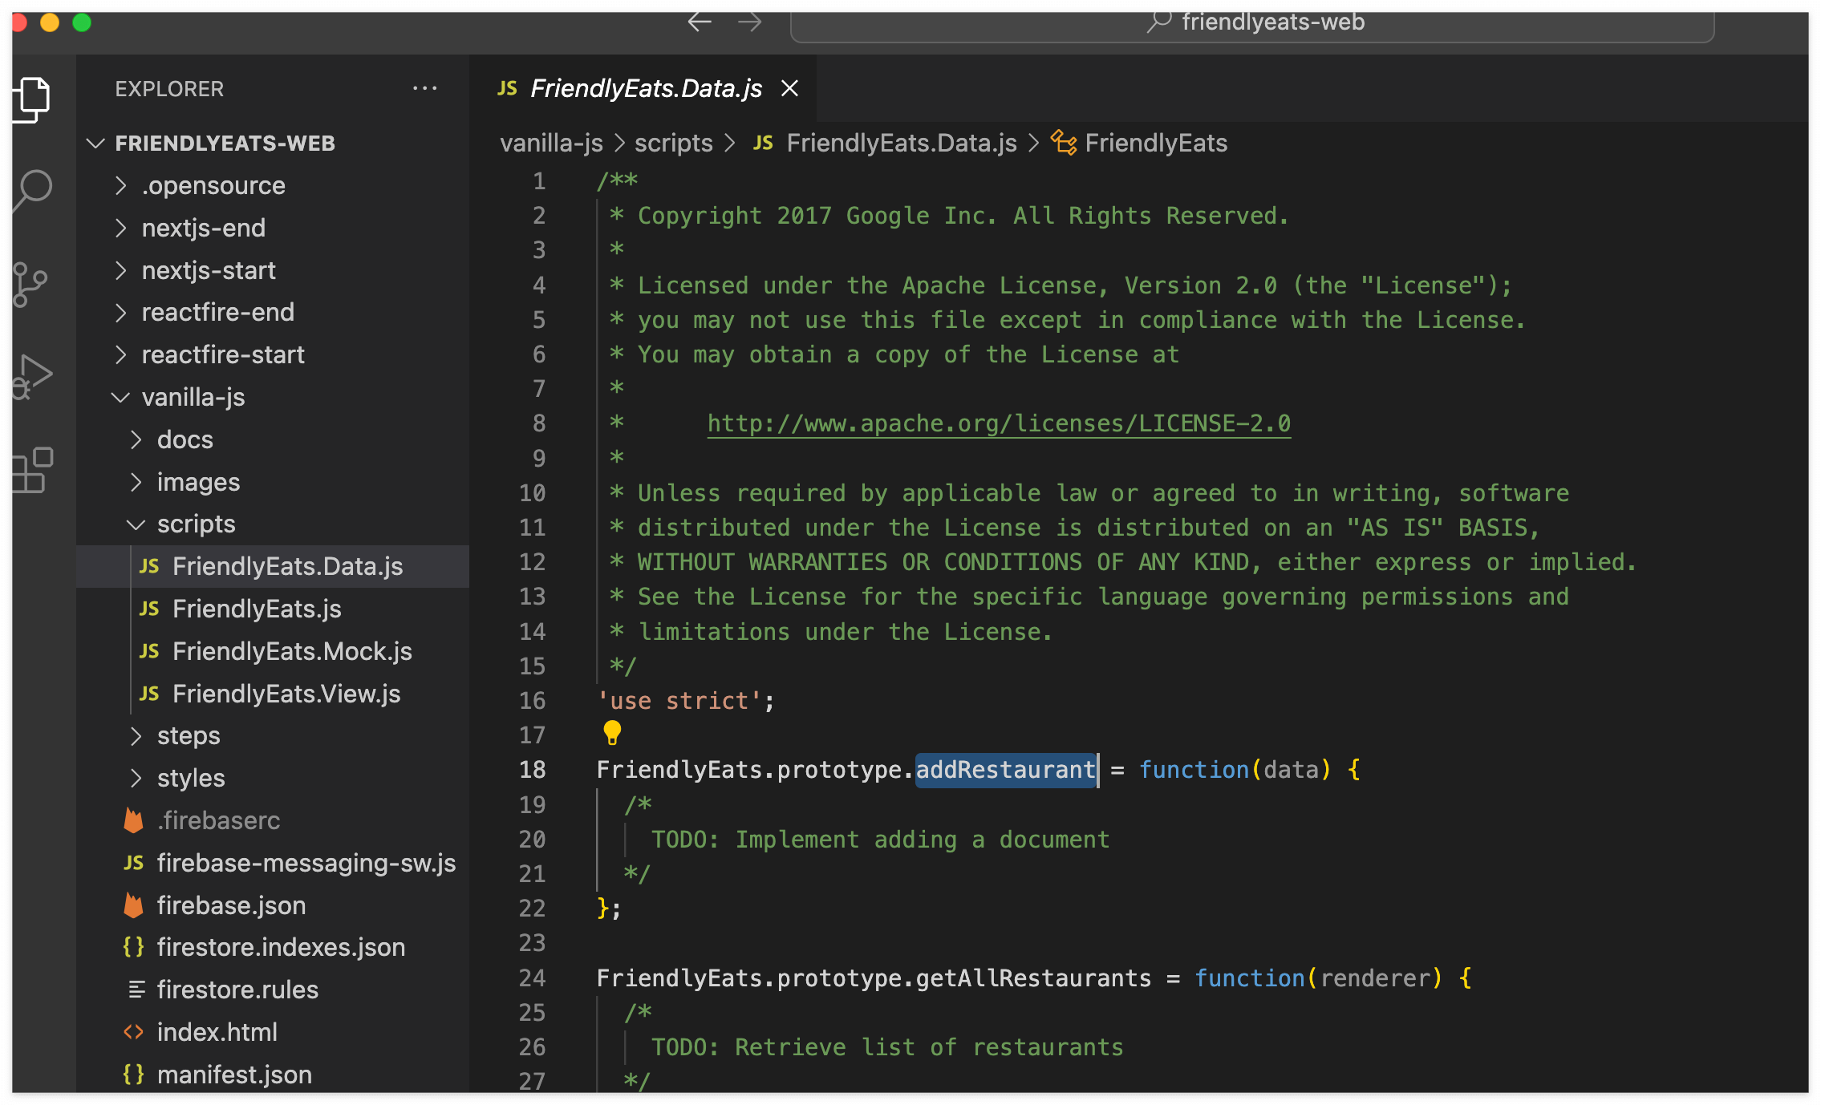Open the Source Control view icon

coord(30,284)
